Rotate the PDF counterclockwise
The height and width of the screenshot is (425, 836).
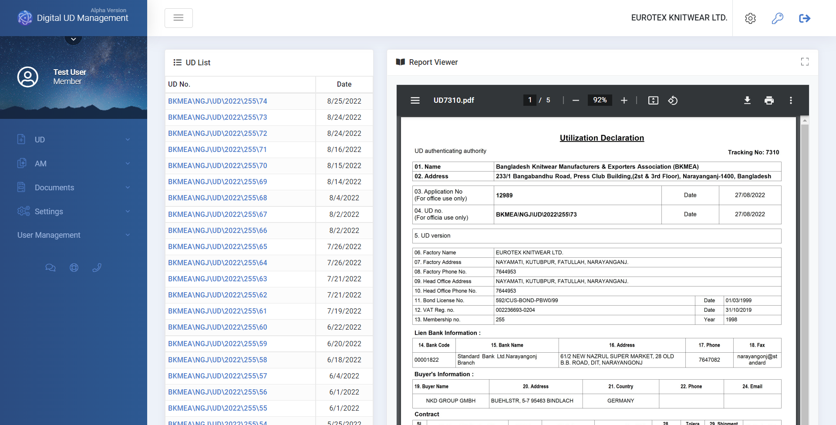673,101
